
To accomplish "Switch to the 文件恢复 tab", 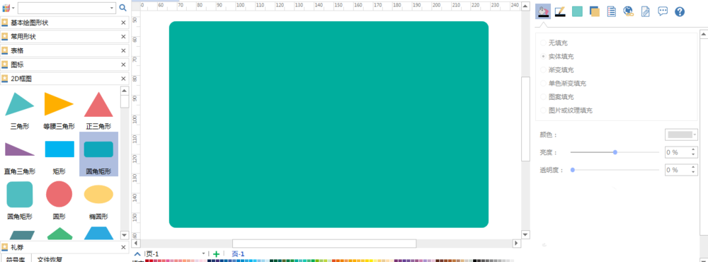I will tap(50, 259).
